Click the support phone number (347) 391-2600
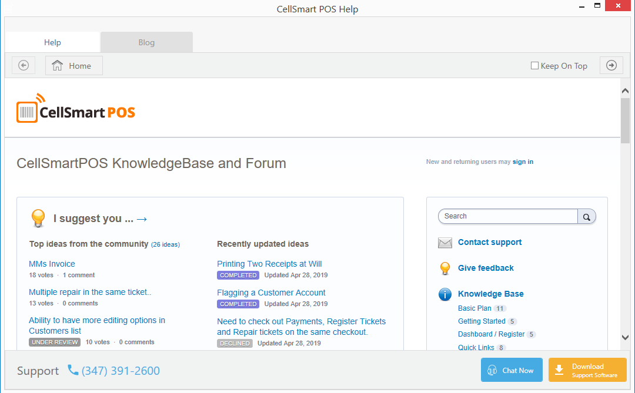This screenshot has width=635, height=393. [x=121, y=371]
